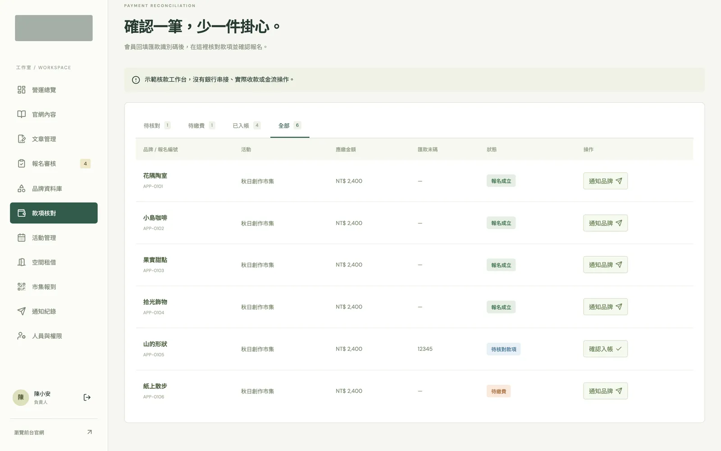Click the 報名成立 badge for 果實甜點
Screen dimensions: 721x451
click(x=501, y=265)
